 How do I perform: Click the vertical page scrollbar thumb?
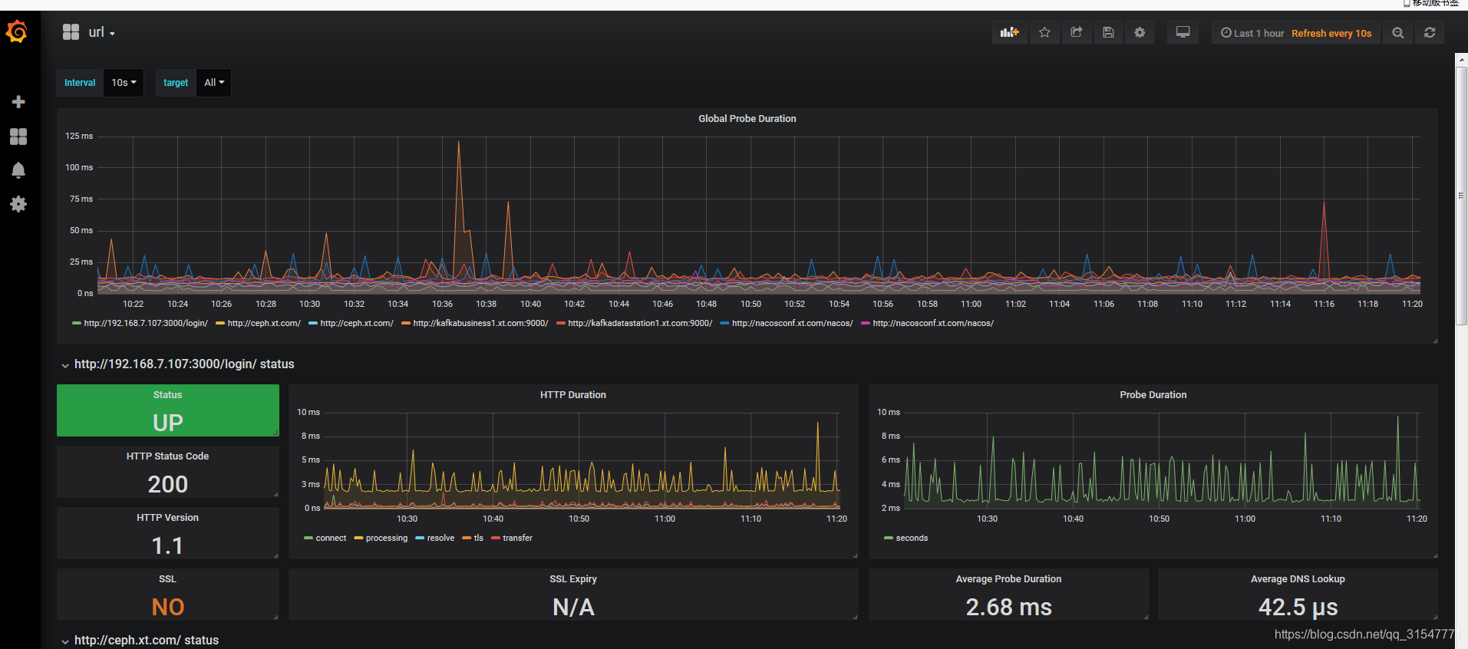click(1461, 196)
